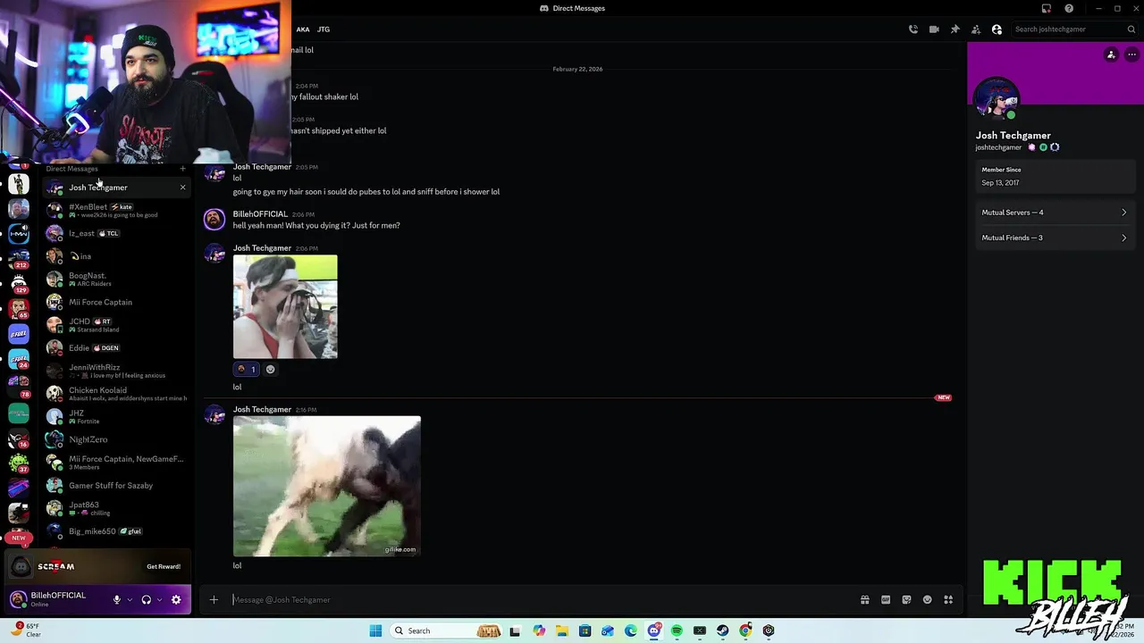The image size is (1144, 643).
Task: Click the plus attach button beside message box
Action: point(214,600)
